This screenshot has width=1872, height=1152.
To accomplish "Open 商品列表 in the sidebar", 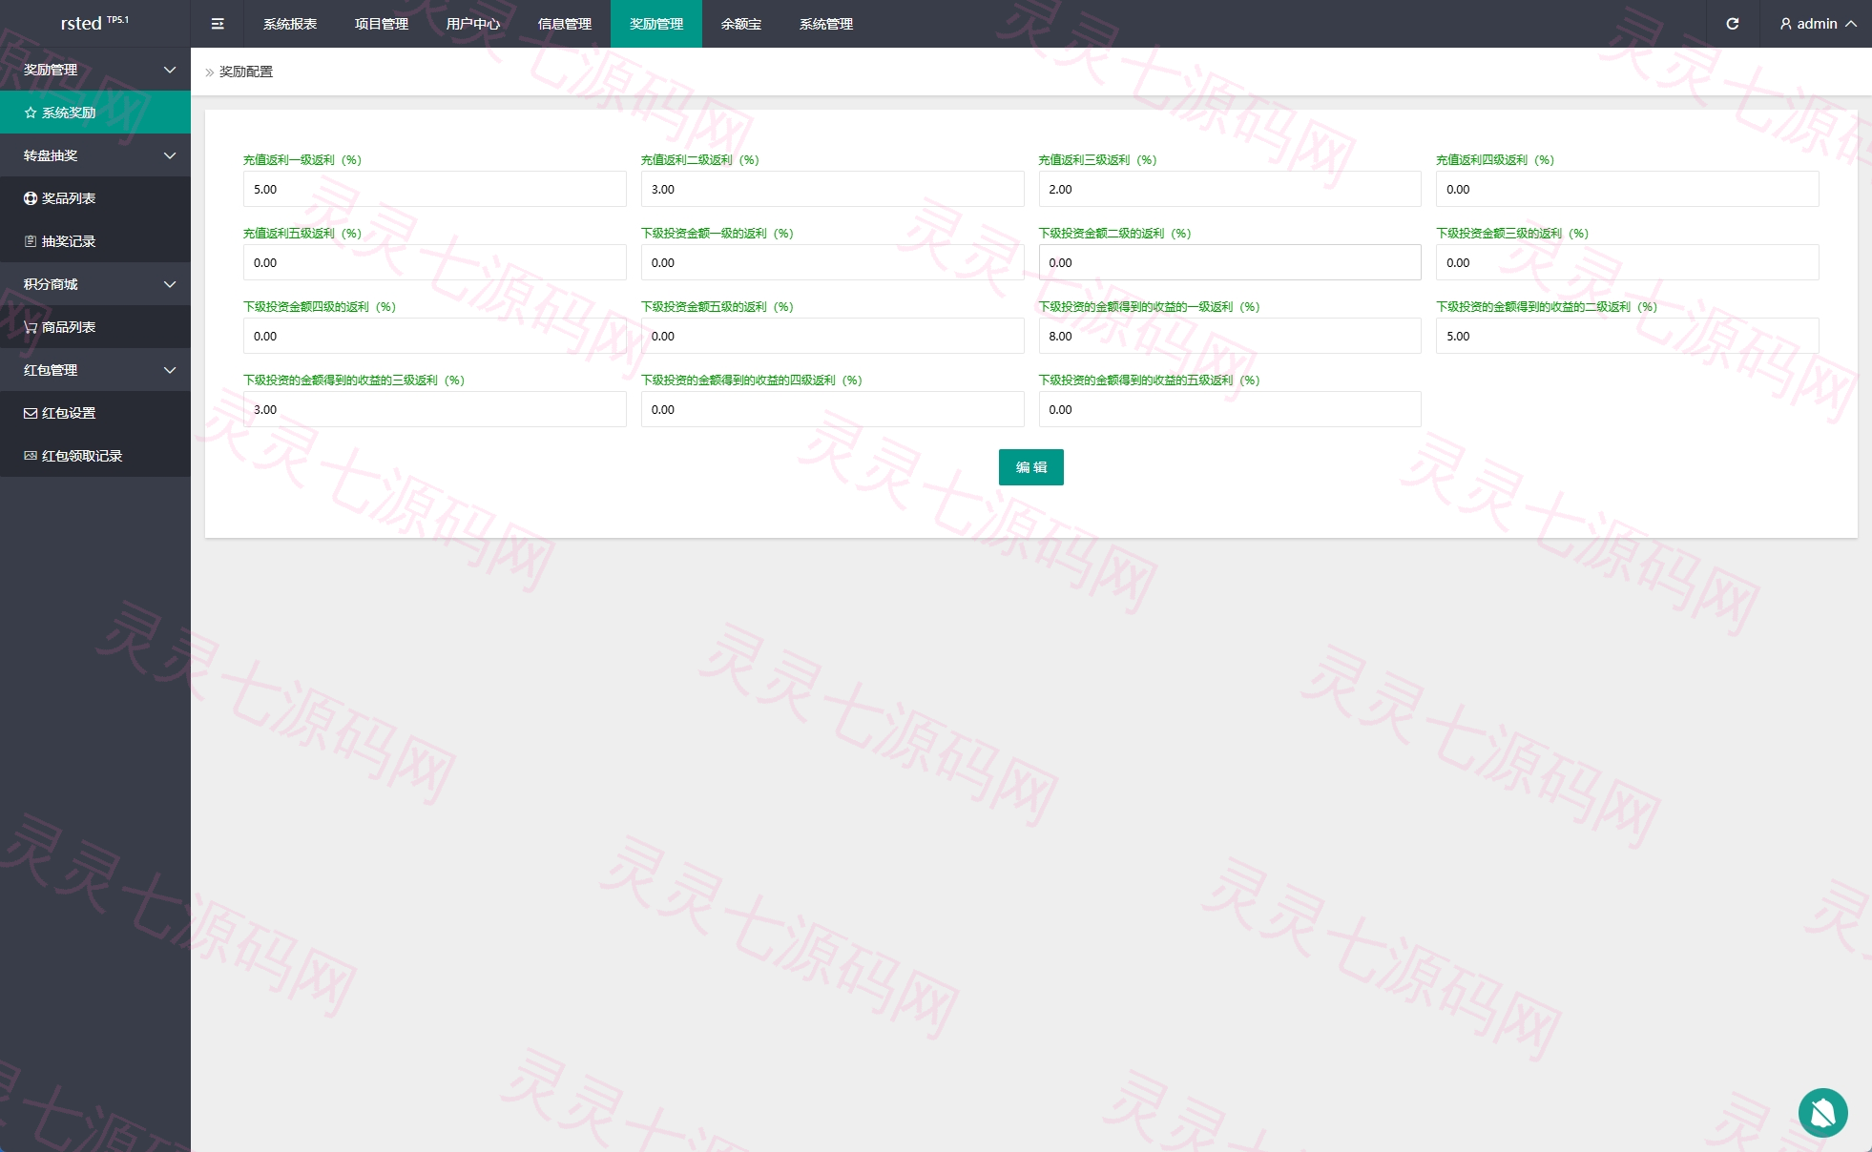I will point(95,327).
